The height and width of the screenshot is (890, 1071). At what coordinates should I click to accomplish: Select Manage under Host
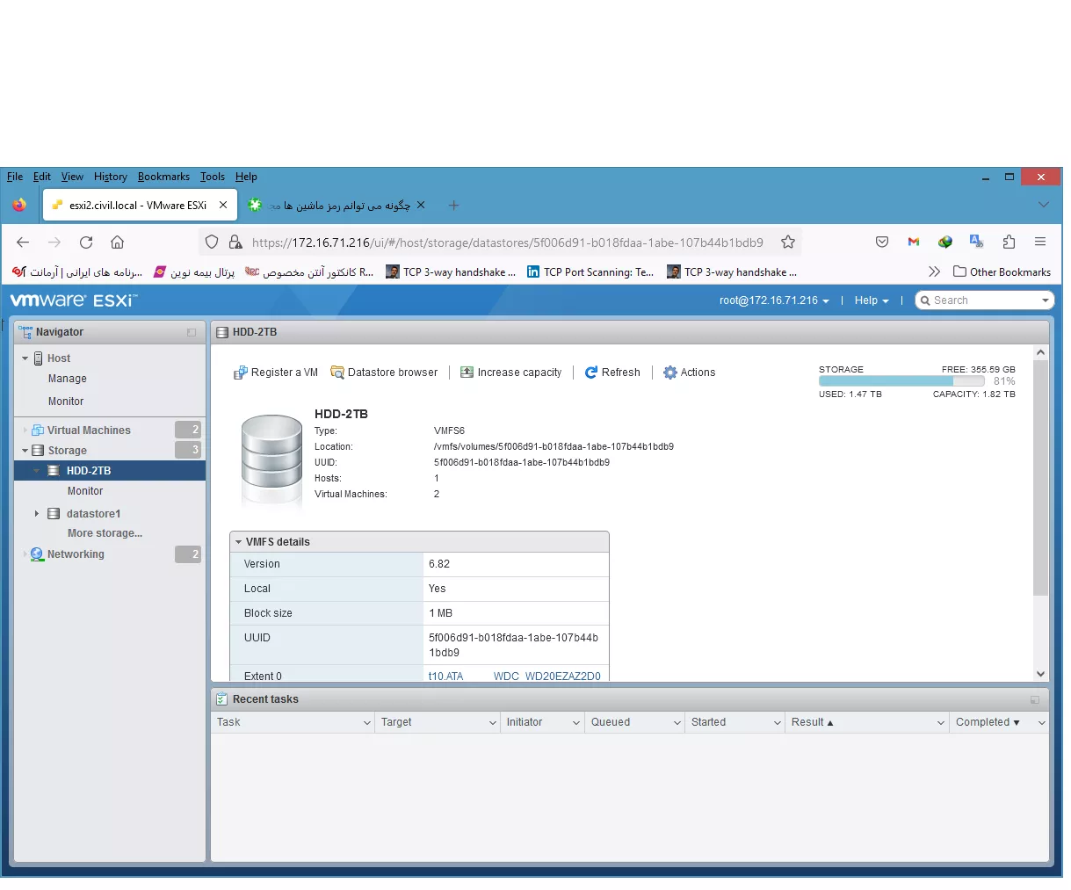pyautogui.click(x=68, y=379)
